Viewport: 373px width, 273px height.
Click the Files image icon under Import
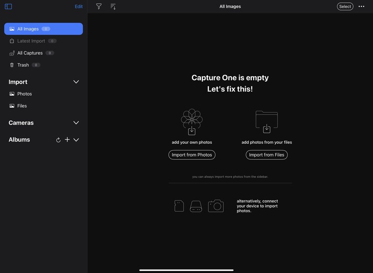pos(12,106)
